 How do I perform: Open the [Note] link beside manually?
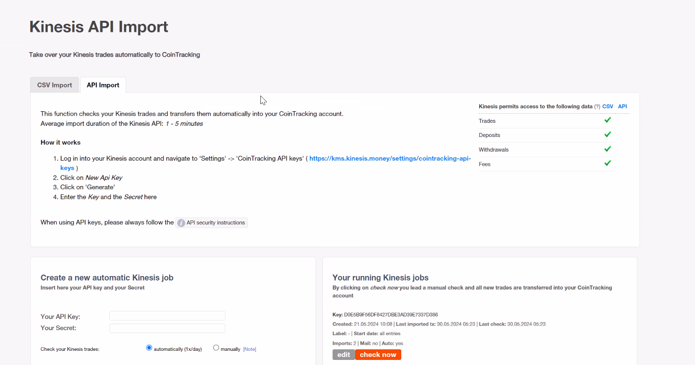tap(249, 349)
